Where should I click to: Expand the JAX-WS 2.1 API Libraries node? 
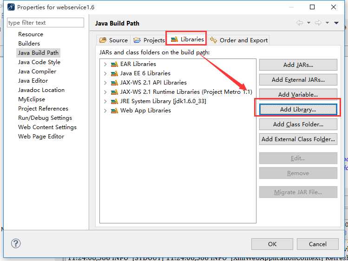(x=105, y=83)
